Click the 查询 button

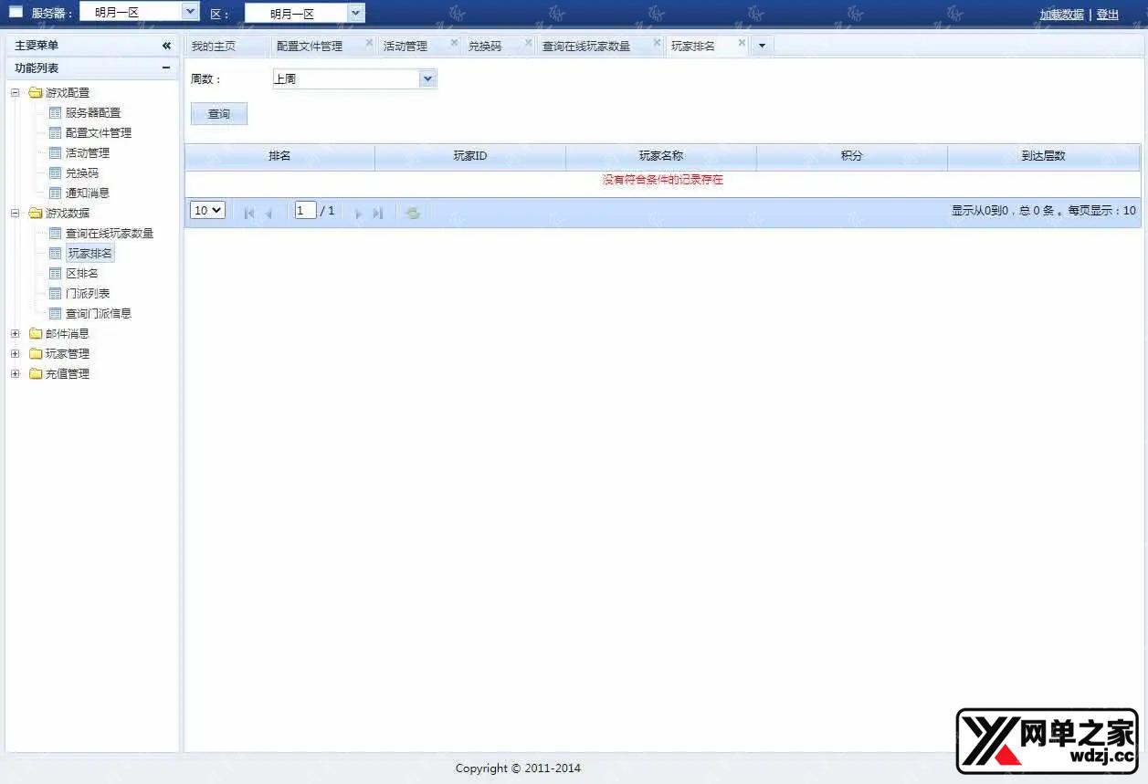219,114
